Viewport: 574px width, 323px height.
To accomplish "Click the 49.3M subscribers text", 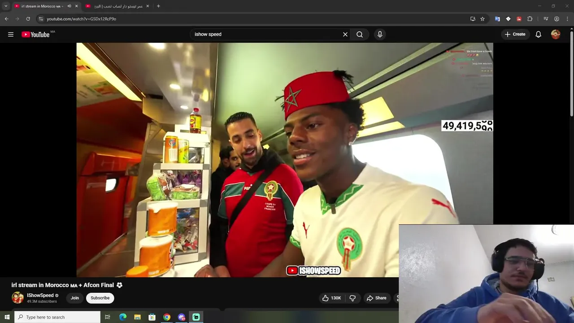I will coord(42,301).
